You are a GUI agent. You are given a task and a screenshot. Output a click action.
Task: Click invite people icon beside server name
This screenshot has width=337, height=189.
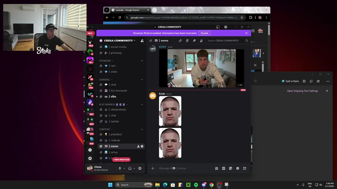(142, 40)
